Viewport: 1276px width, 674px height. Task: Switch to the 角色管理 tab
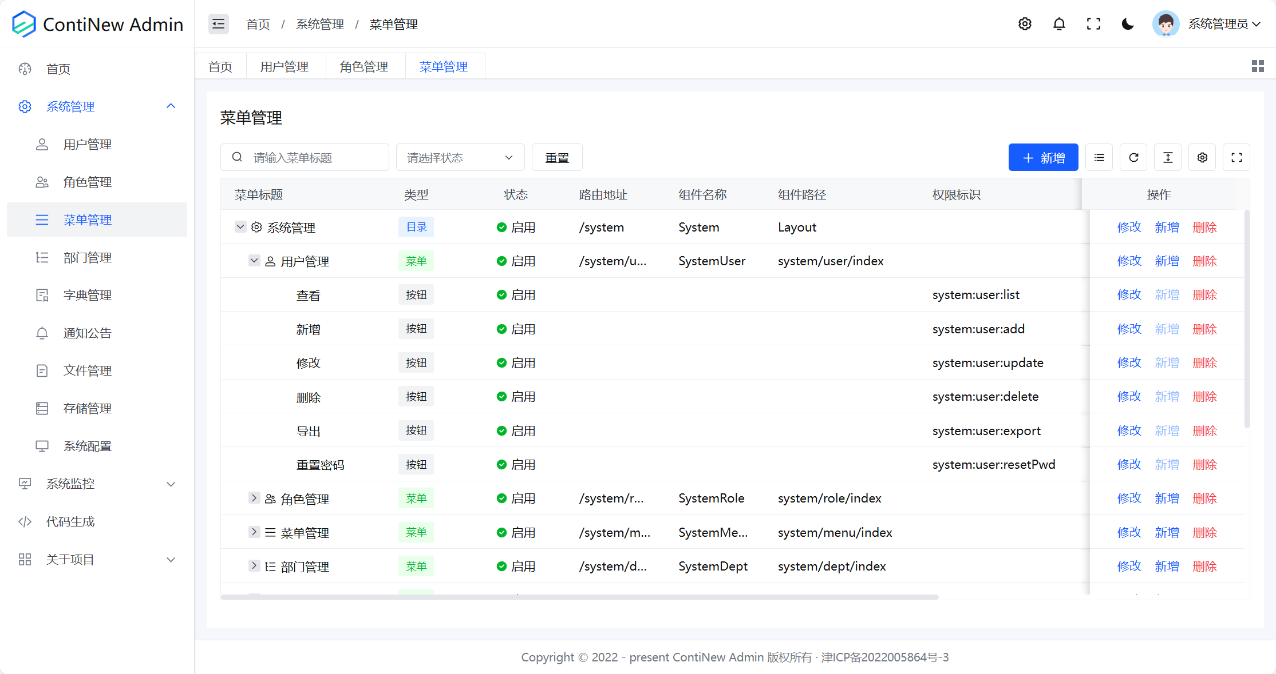(x=364, y=67)
